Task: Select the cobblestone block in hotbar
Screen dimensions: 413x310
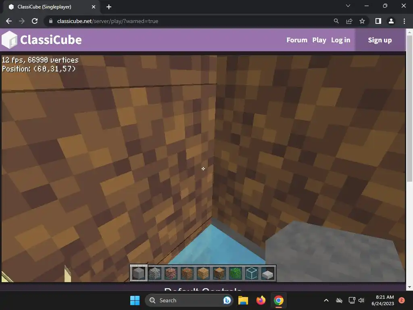Action: (154, 273)
